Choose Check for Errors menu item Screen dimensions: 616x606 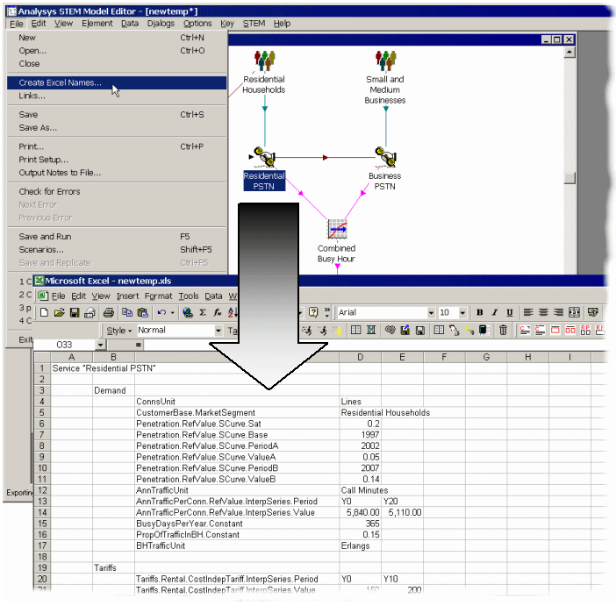(117, 191)
